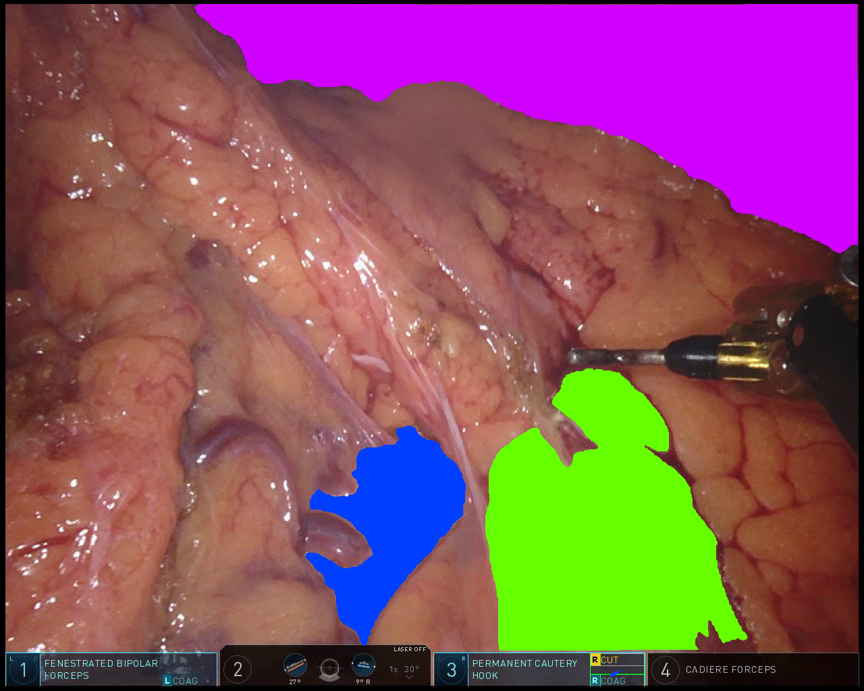
Task: Click the Fenestrated Bipolar Forceps label
Action: (x=101, y=669)
